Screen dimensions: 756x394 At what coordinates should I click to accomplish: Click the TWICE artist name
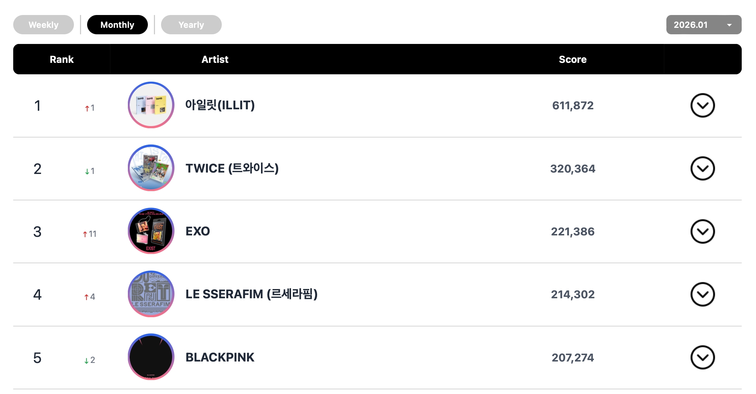232,168
